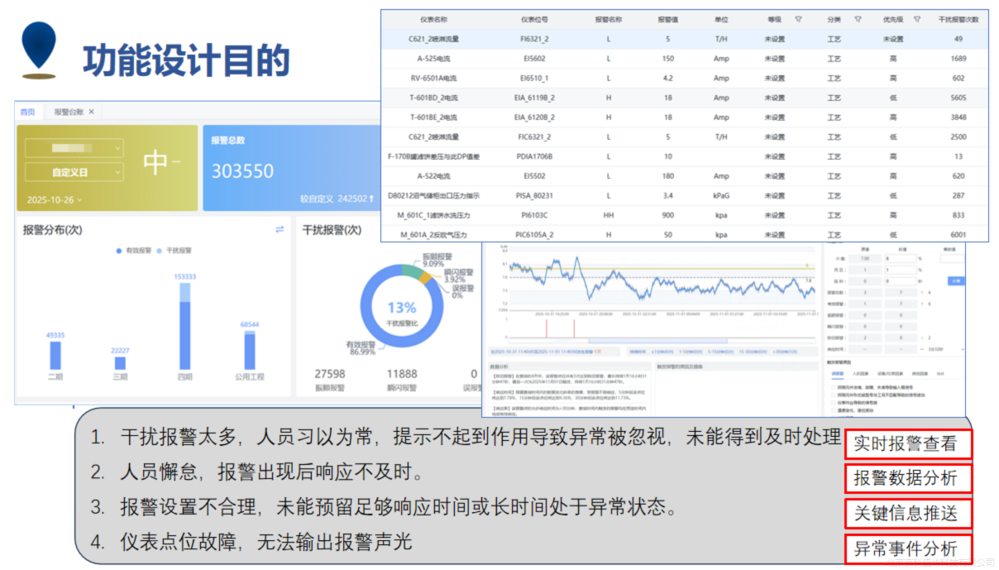Select the EI5602 cell in the table
The width and height of the screenshot is (999, 570).
[533, 59]
